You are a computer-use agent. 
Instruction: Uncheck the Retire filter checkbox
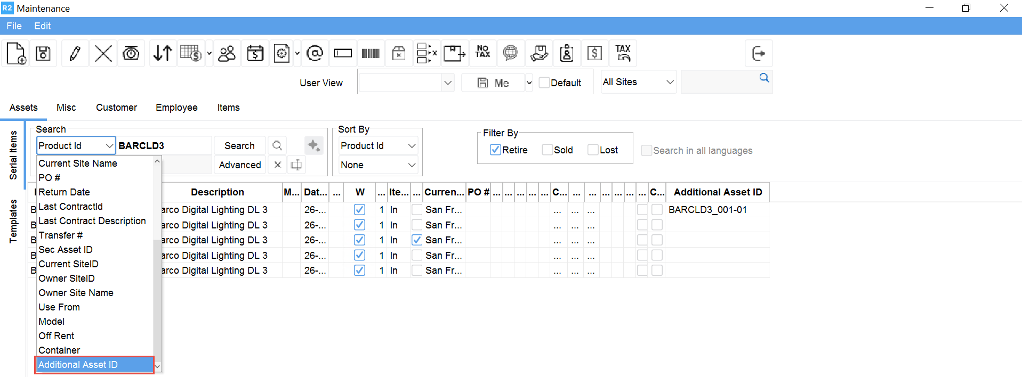click(495, 150)
